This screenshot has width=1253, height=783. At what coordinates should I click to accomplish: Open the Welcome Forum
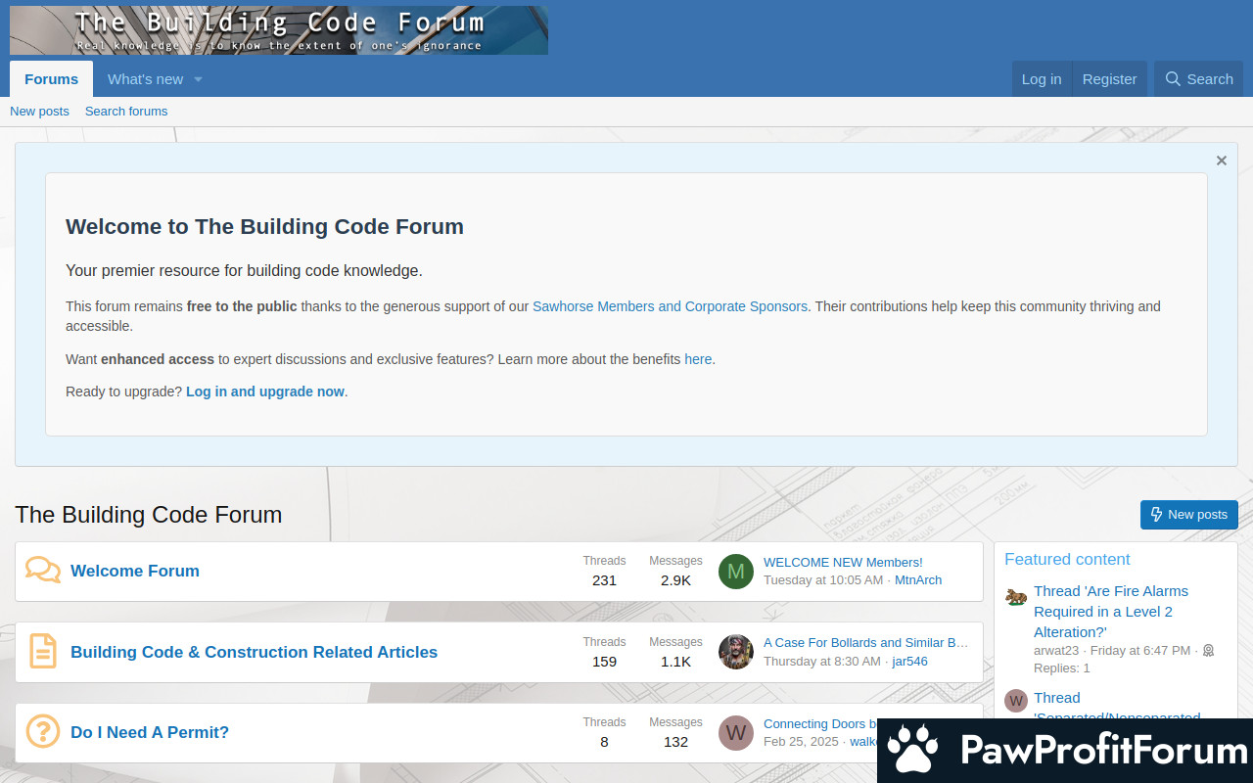point(135,571)
